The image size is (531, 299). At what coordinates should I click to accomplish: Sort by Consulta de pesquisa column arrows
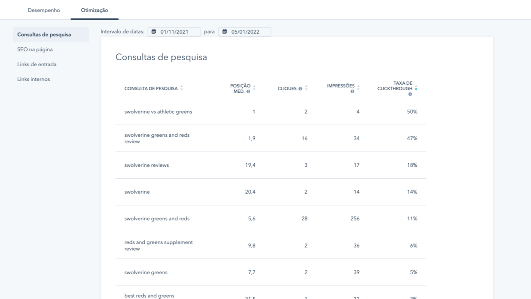coord(182,88)
